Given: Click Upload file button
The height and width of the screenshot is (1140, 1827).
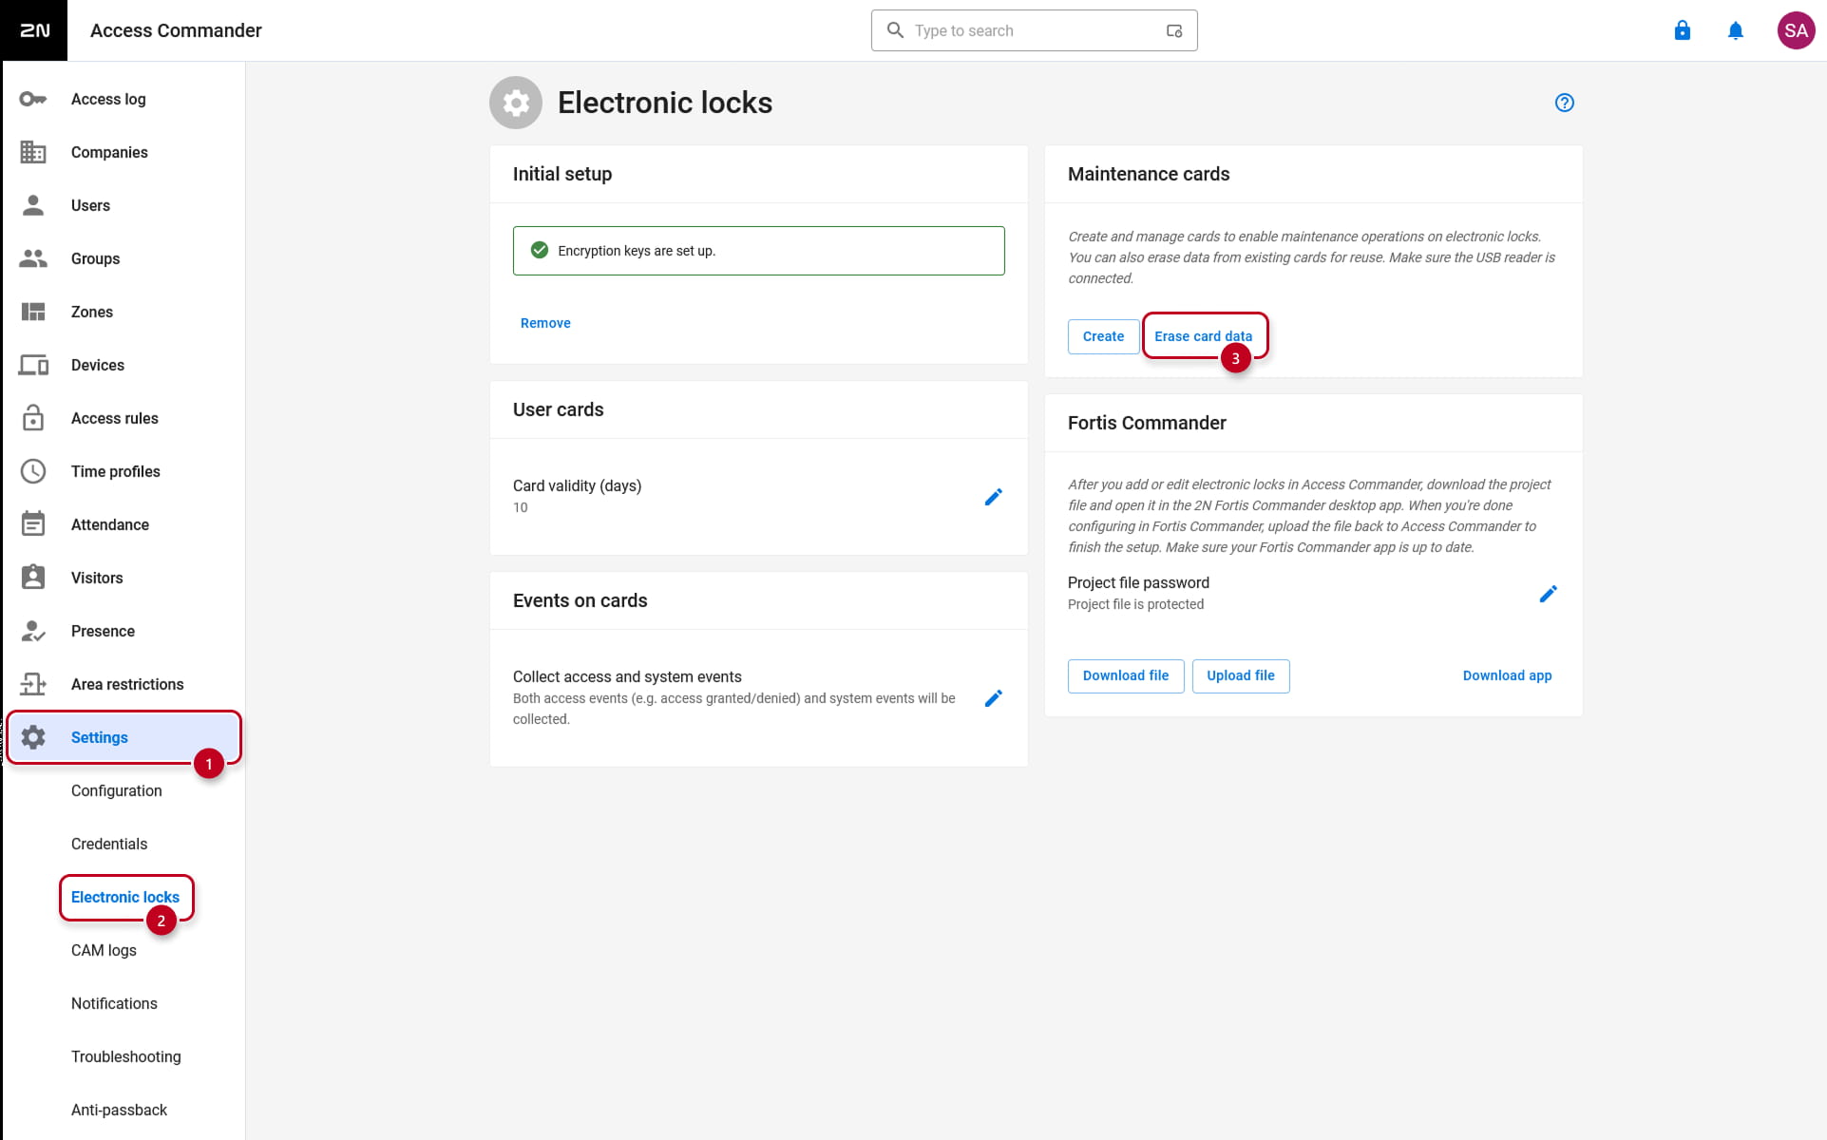Looking at the screenshot, I should pyautogui.click(x=1241, y=675).
